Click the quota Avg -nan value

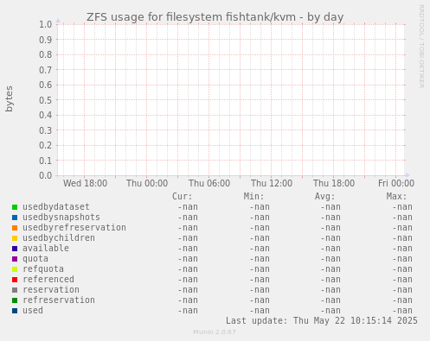331,259
